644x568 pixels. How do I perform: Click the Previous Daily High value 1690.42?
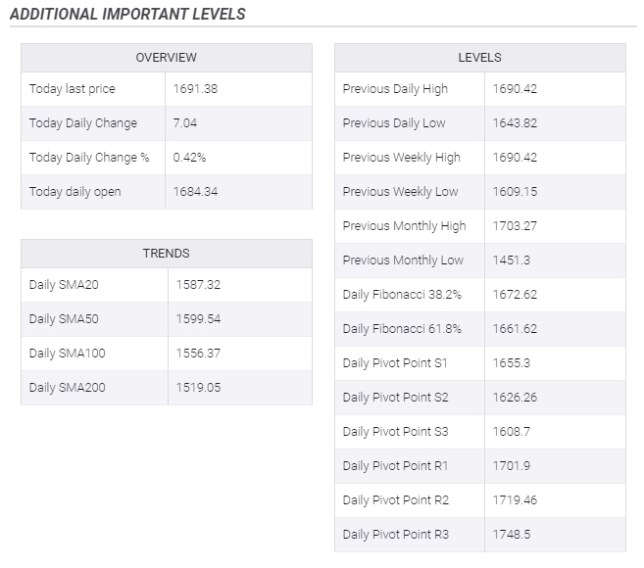515,89
